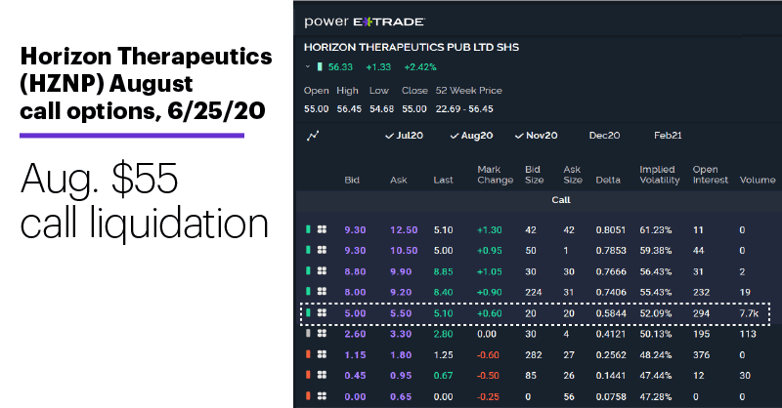Click red bar indicator in 1.80 ask row
Viewport: 782px width, 408px height.
coord(308,354)
